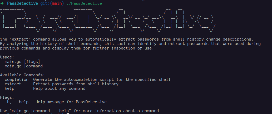
Task: Click the Usage: heading
Action: click(7, 57)
